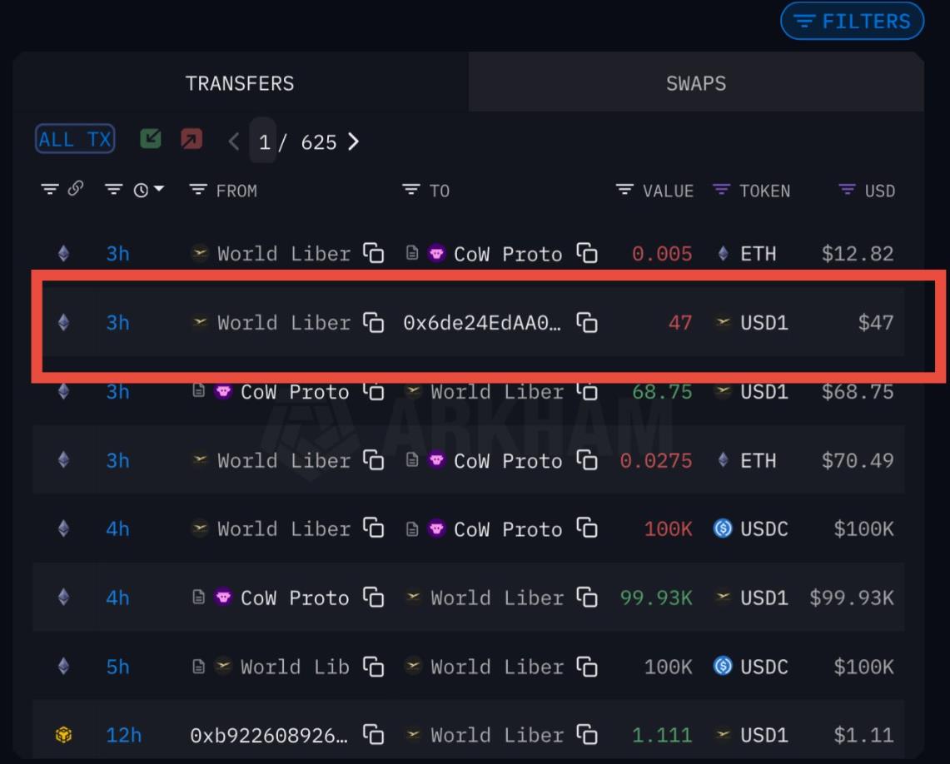Click the 0.0275 value cell
950x764 pixels.
tap(655, 460)
